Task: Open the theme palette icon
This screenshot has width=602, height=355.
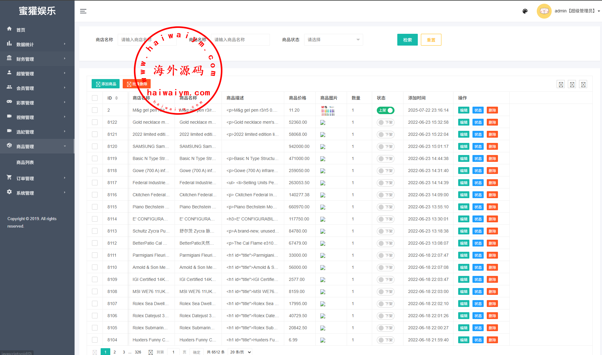Action: point(525,11)
